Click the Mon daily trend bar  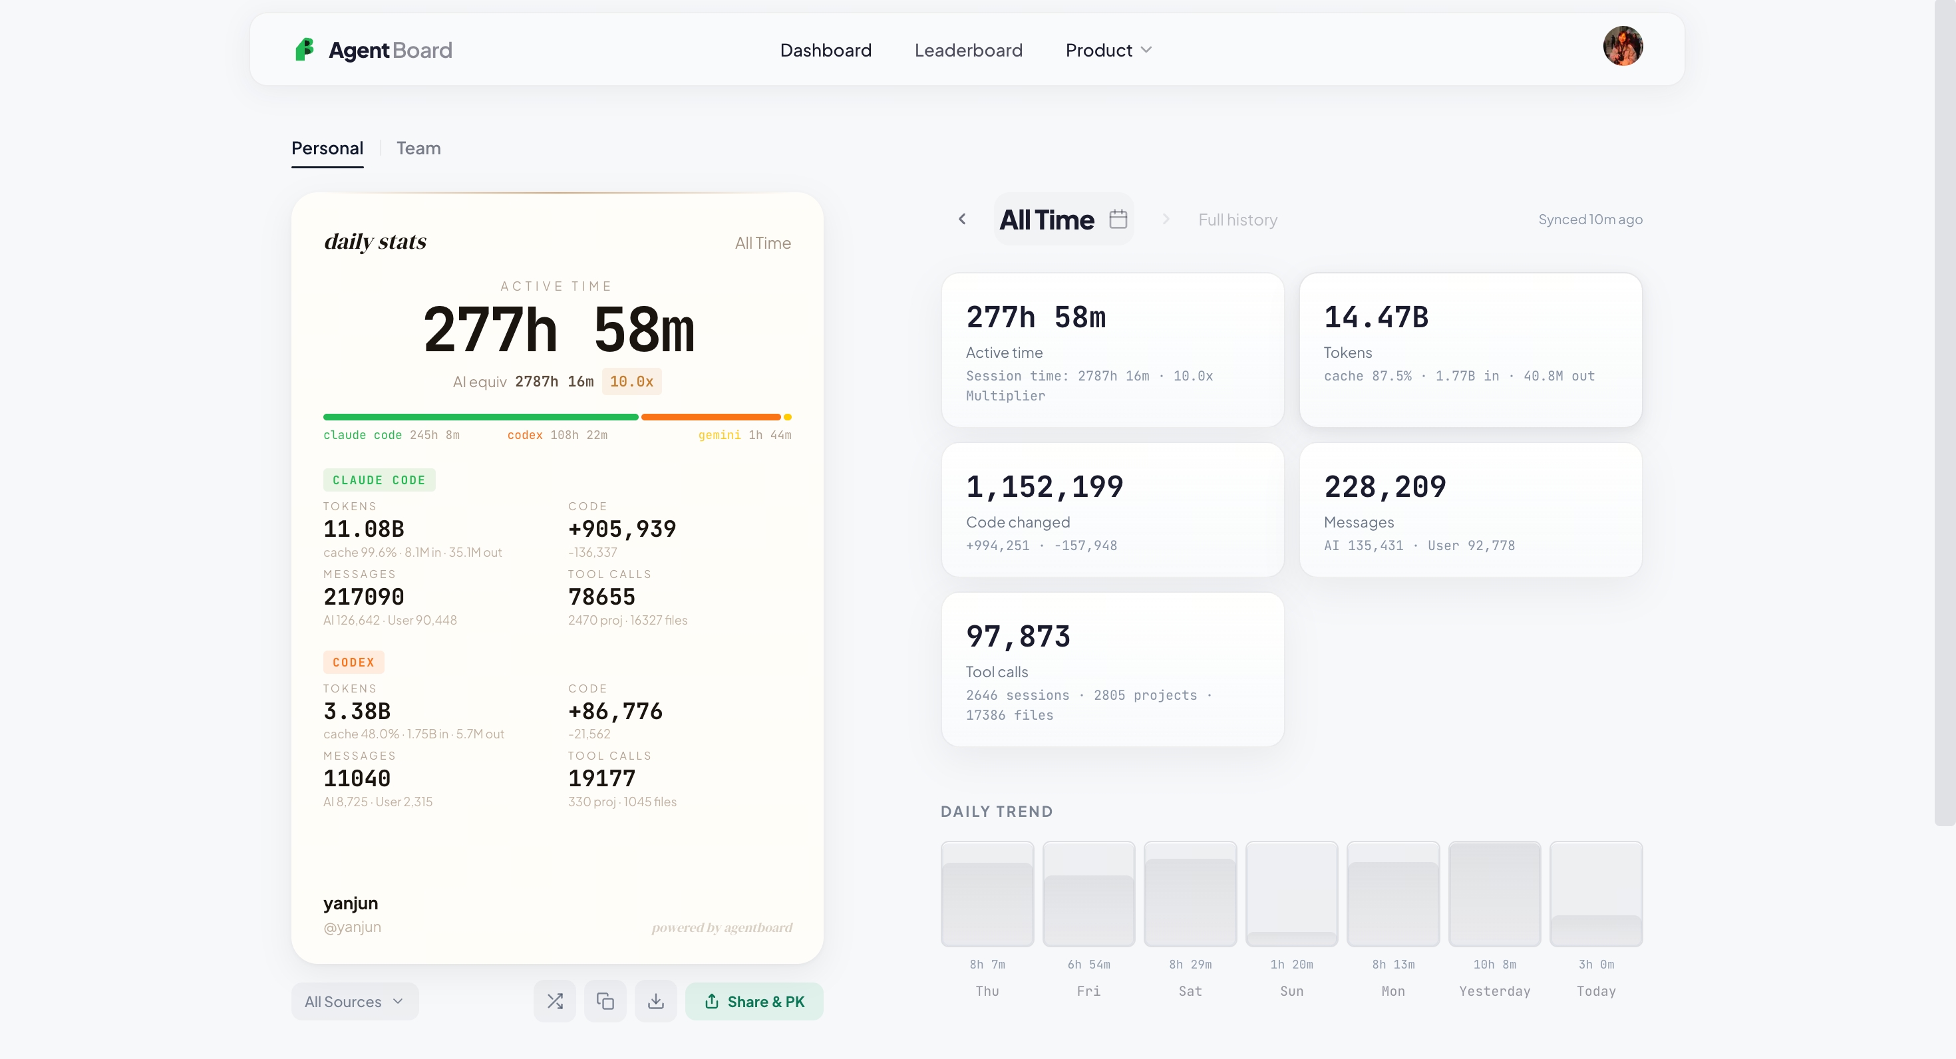tap(1393, 894)
